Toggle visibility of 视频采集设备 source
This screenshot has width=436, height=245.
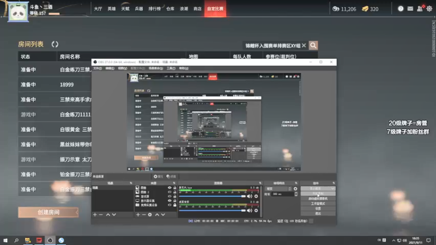[x=169, y=205]
